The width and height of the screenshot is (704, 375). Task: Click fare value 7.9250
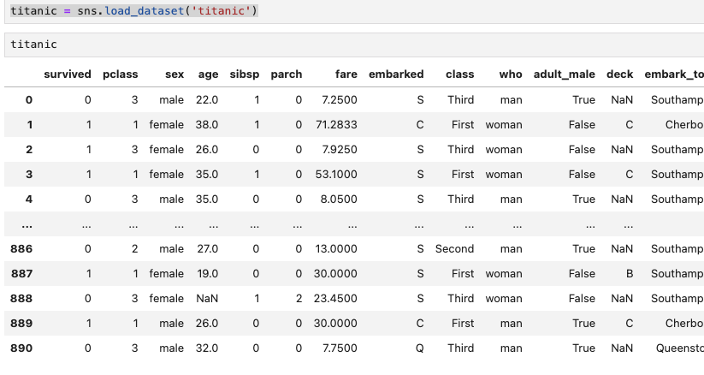[x=340, y=149]
